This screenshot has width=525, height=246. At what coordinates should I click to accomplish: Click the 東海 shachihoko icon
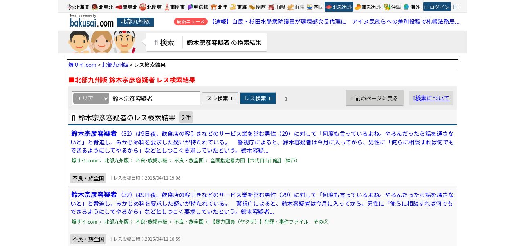click(x=233, y=7)
